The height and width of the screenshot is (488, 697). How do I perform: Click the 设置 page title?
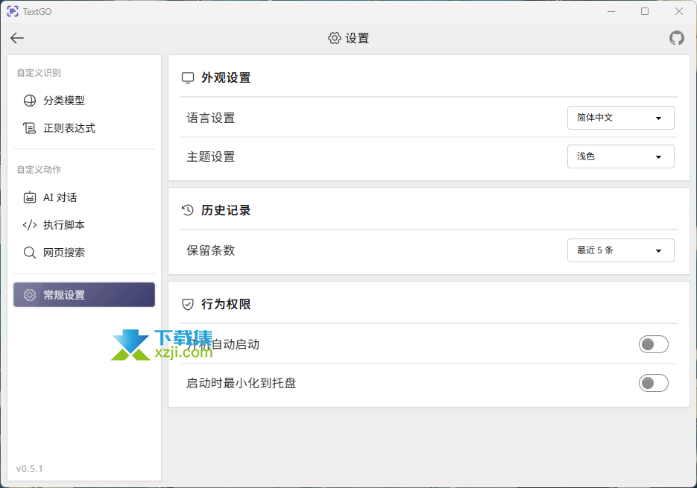357,37
